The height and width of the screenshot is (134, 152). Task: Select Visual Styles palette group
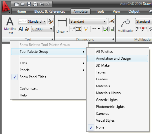(118, 121)
